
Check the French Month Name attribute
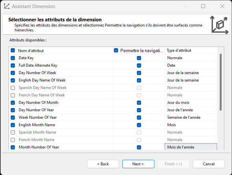pyautogui.click(x=13, y=140)
